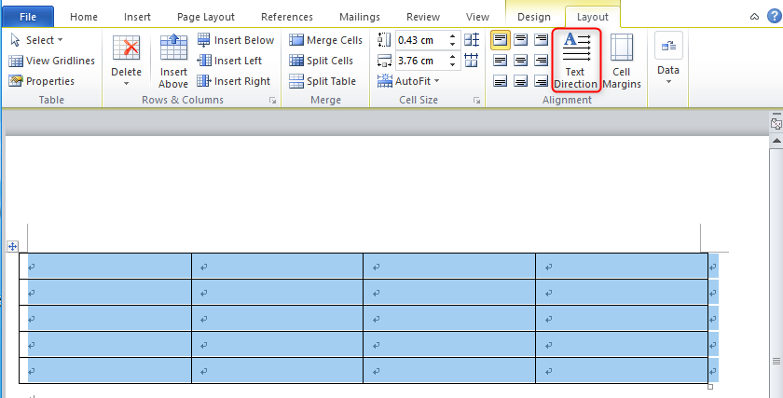Expand the Select table dropdown

[37, 40]
